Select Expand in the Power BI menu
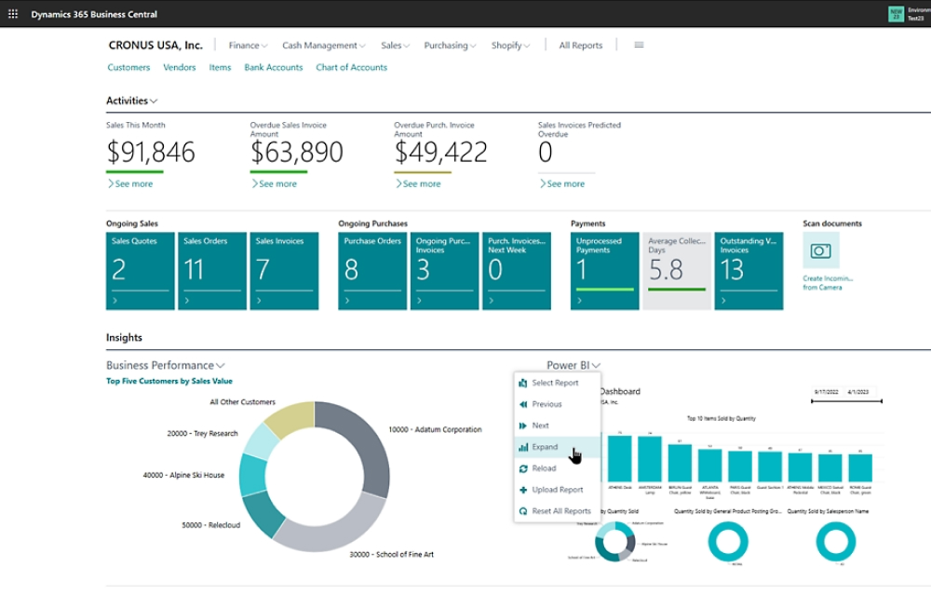931x608 pixels. (x=545, y=447)
